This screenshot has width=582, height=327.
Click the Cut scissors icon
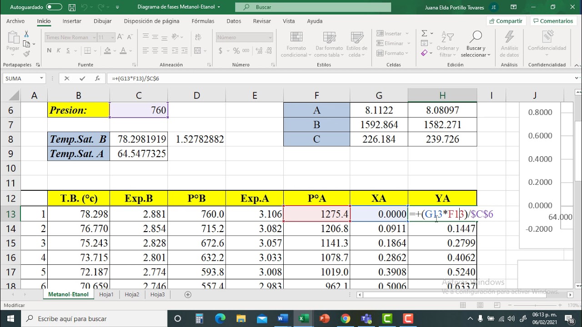tap(26, 34)
